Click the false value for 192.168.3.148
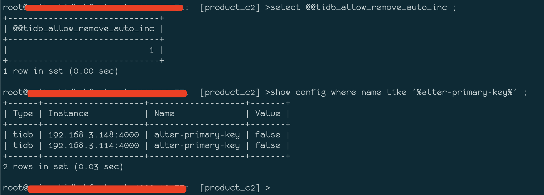Screen dimensions: 544x195 coord(268,135)
